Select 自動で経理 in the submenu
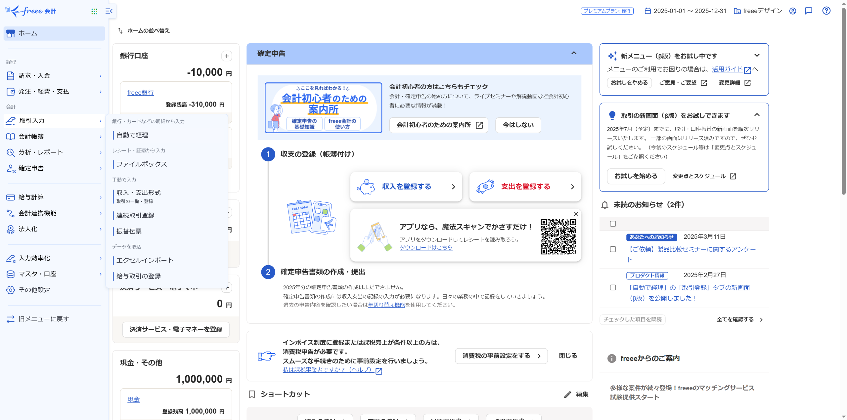847x420 pixels. 132,135
